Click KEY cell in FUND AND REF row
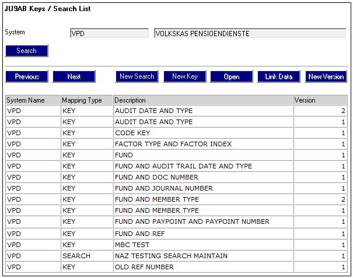Viewport: 353px width, 278px height. coord(87,234)
